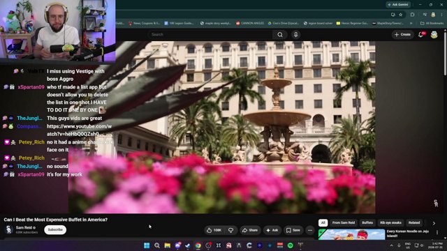Save the video to a playlist
The width and height of the screenshot is (447, 251).
[x=293, y=230]
